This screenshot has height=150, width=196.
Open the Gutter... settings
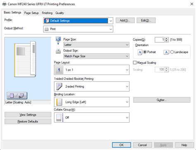(x=162, y=100)
